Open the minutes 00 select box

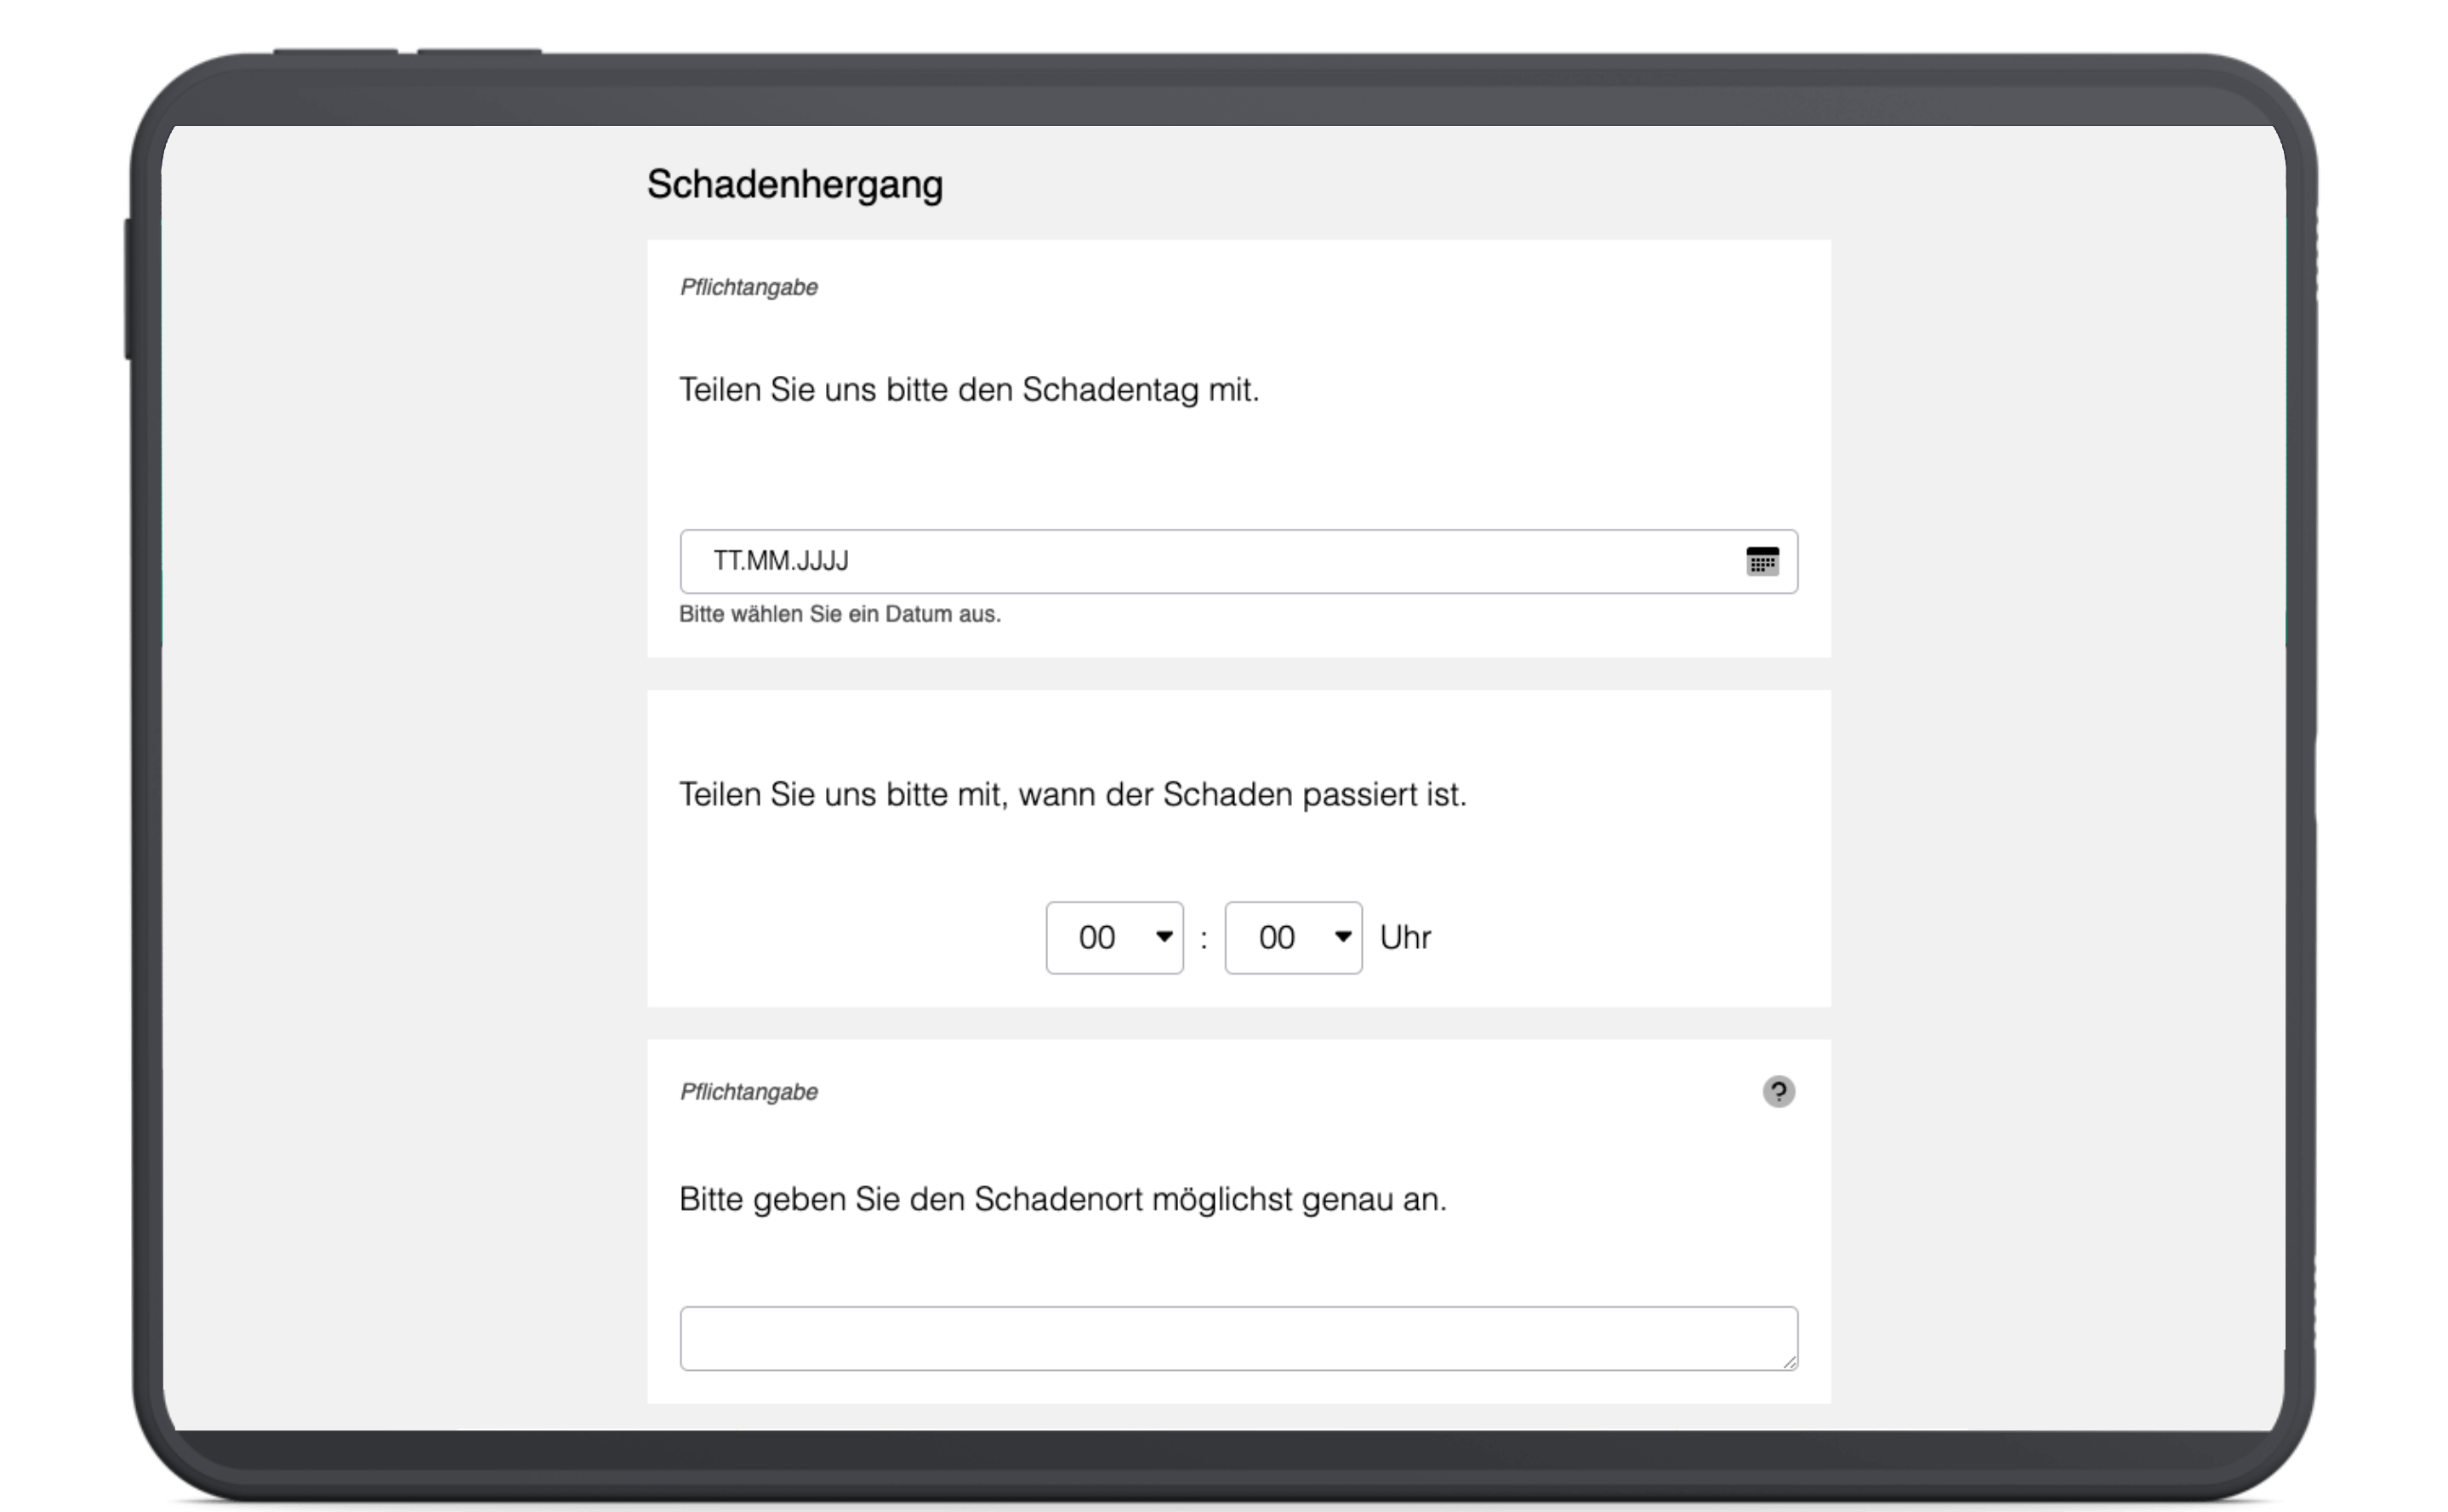point(1279,938)
